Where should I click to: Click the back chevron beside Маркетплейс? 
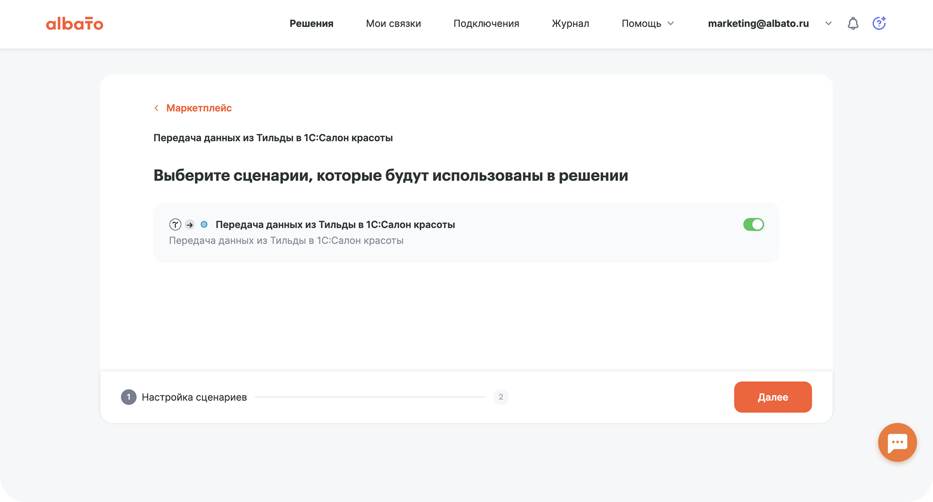coord(156,108)
